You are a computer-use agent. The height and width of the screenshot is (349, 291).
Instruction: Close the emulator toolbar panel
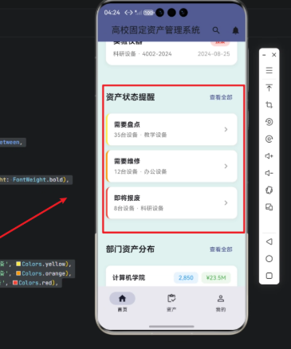click(x=274, y=55)
